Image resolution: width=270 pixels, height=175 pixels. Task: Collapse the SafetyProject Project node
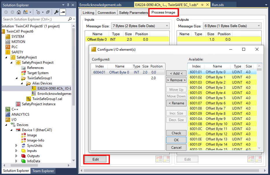tap(12, 63)
